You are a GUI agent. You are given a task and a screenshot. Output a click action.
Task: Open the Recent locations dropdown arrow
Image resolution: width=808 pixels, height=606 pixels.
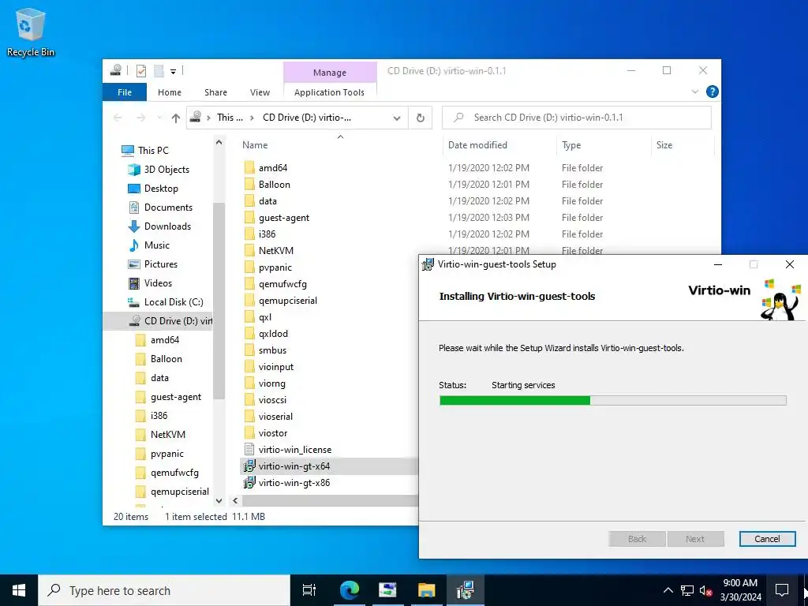click(159, 118)
